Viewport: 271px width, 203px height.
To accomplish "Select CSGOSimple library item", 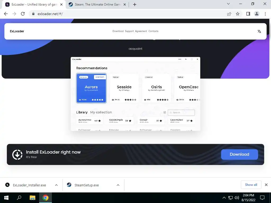I will [x=120, y=121].
